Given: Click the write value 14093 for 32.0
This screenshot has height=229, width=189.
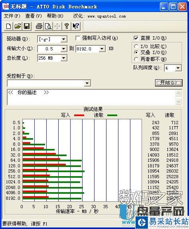Looking at the screenshot, I should 154,155.
